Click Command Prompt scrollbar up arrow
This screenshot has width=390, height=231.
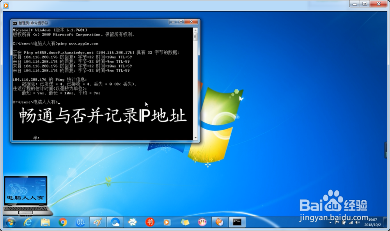tap(195, 30)
